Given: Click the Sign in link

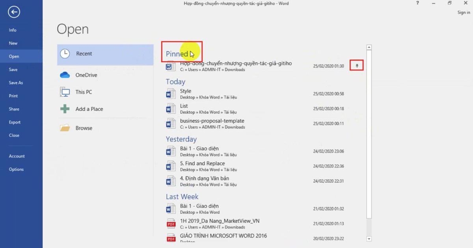Looking at the screenshot, I should coord(464,13).
